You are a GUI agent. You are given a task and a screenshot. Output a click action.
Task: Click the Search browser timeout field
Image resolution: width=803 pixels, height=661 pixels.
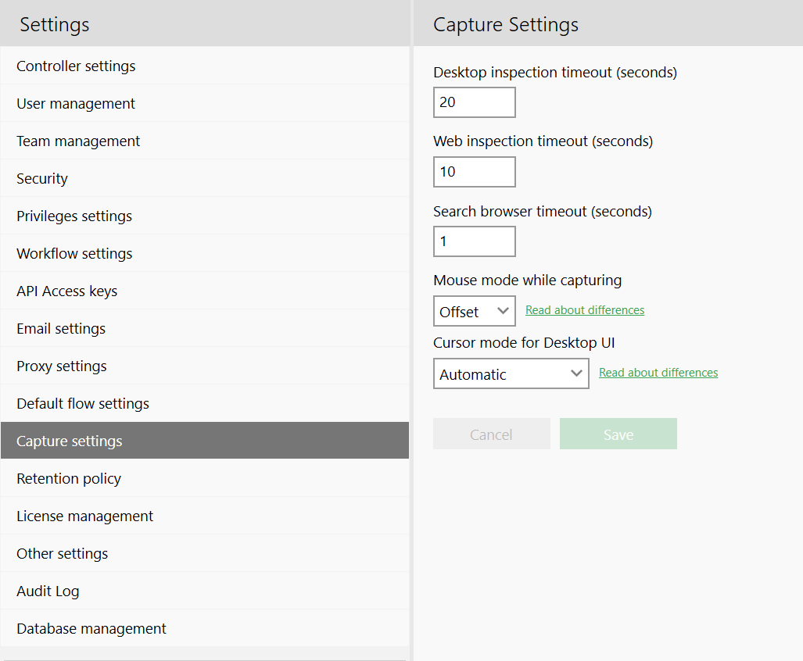click(x=474, y=241)
